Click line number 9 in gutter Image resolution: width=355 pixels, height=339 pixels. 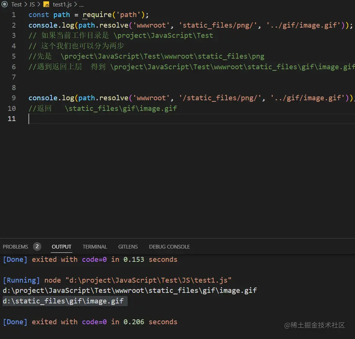click(14, 98)
